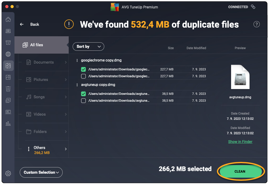Check the second avgtuneup copy.dmg file

point(83,101)
